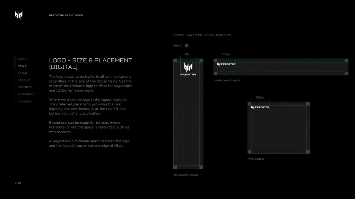Open the RETAIL section
The width and height of the screenshot is (355, 199).
tap(23, 73)
